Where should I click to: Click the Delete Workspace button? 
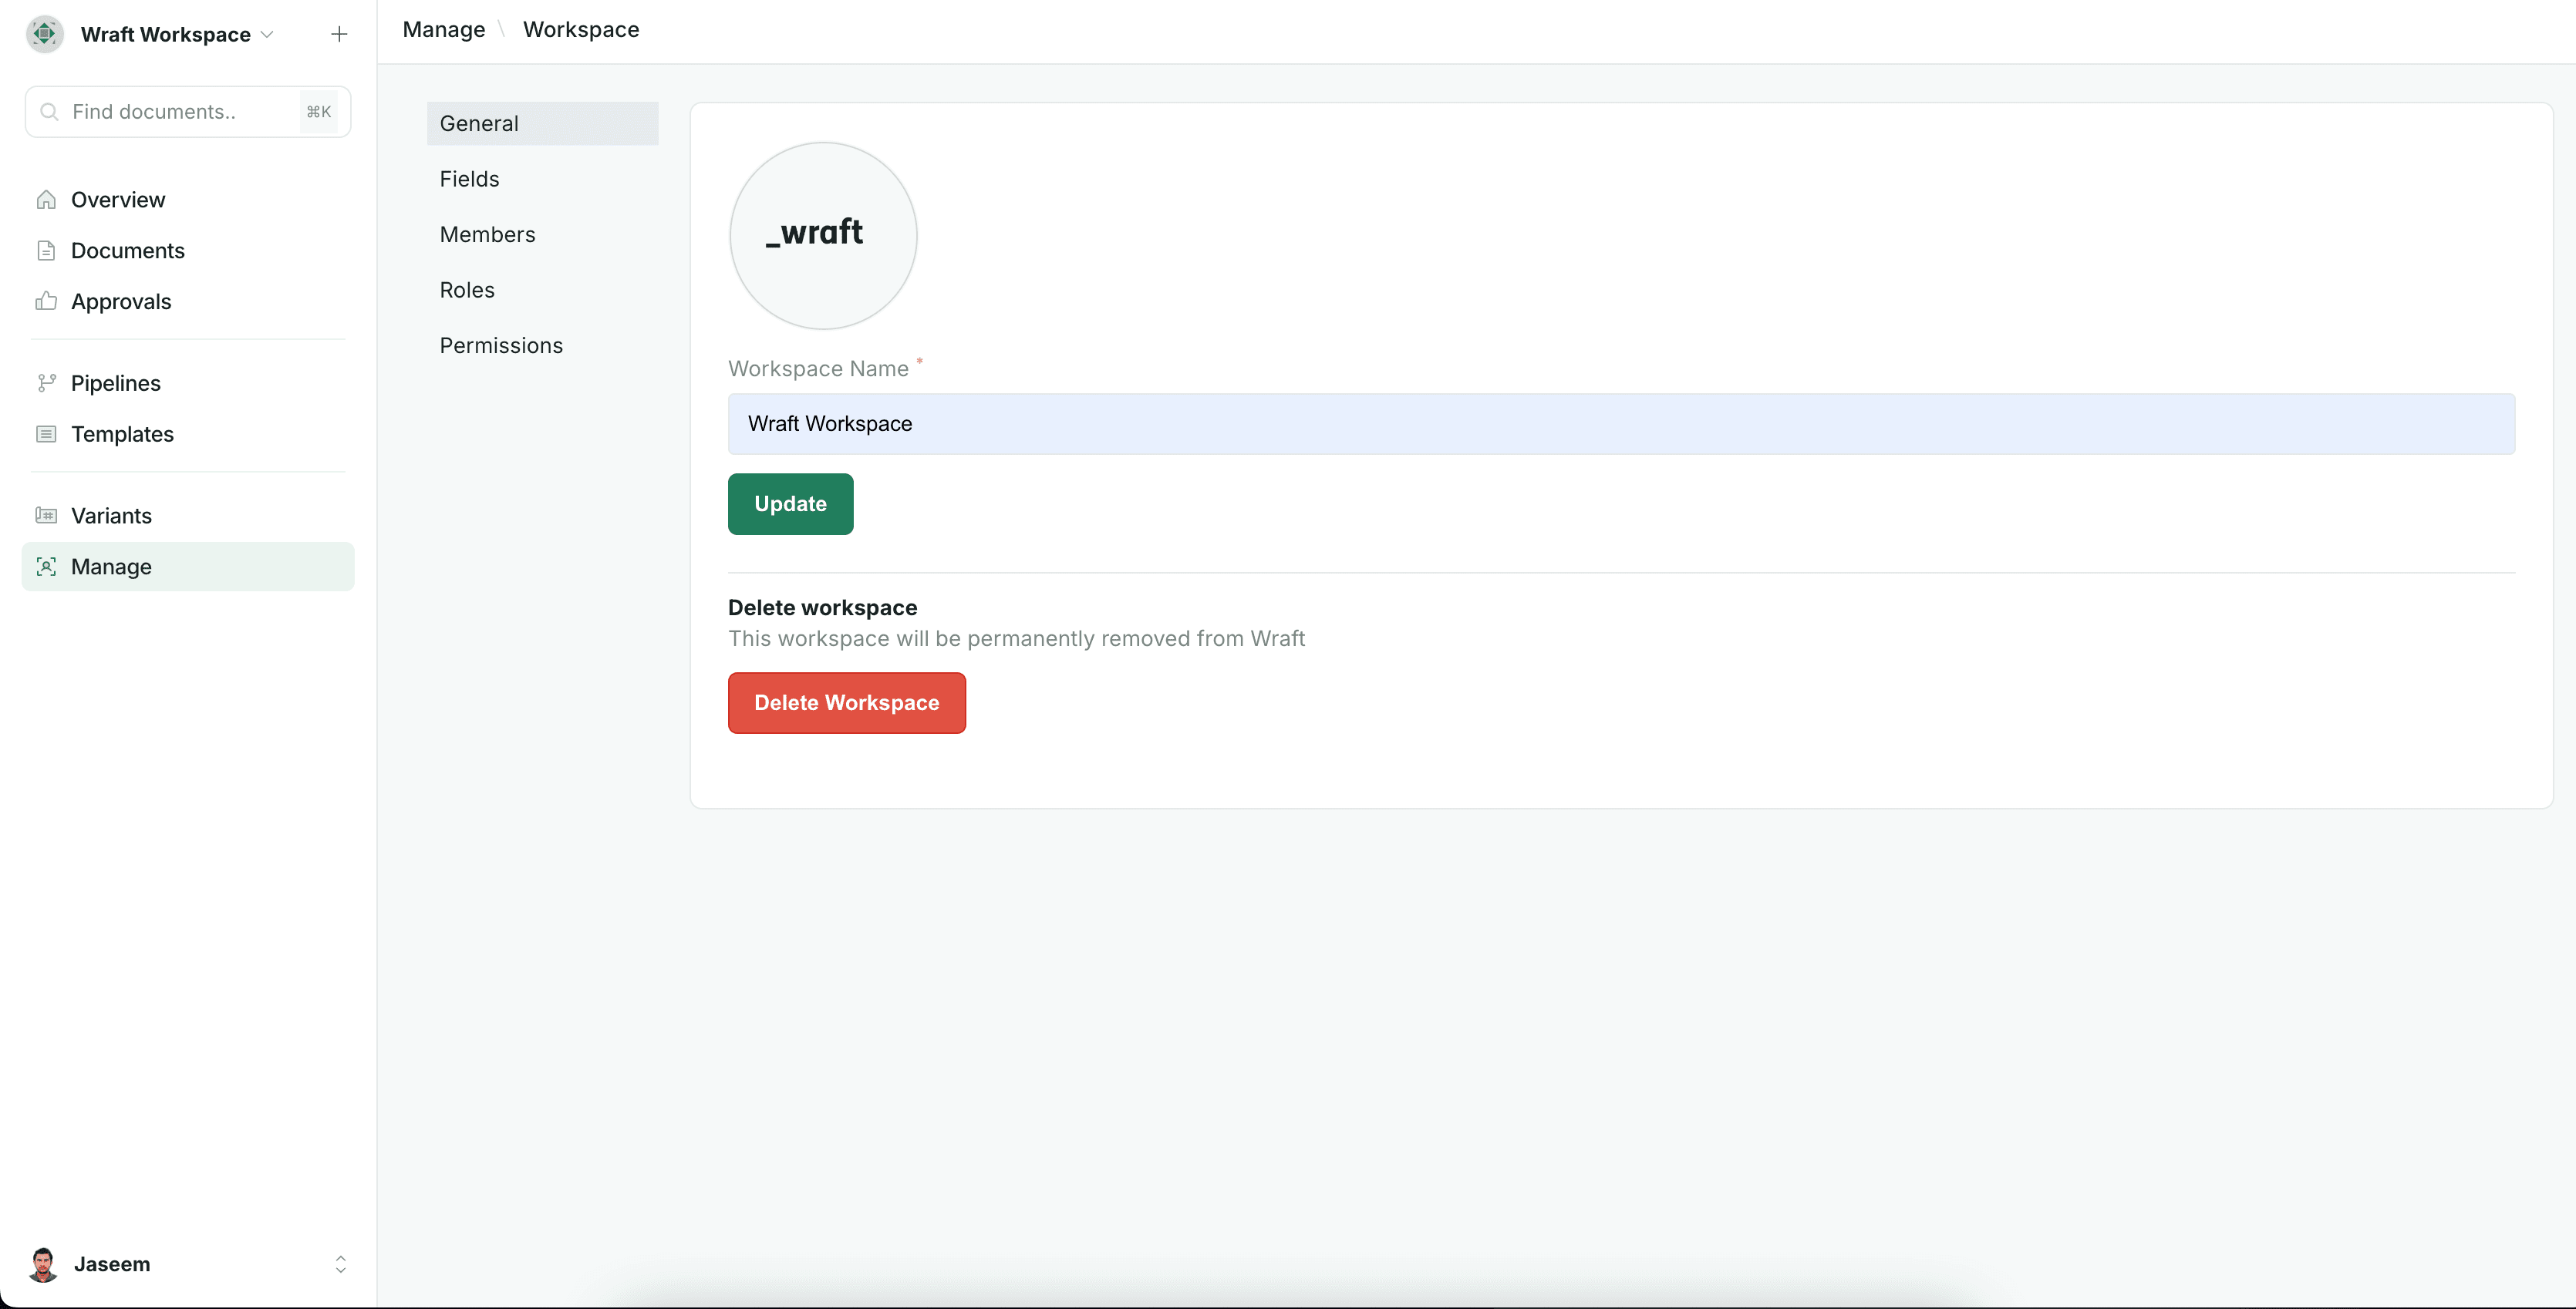click(x=846, y=702)
